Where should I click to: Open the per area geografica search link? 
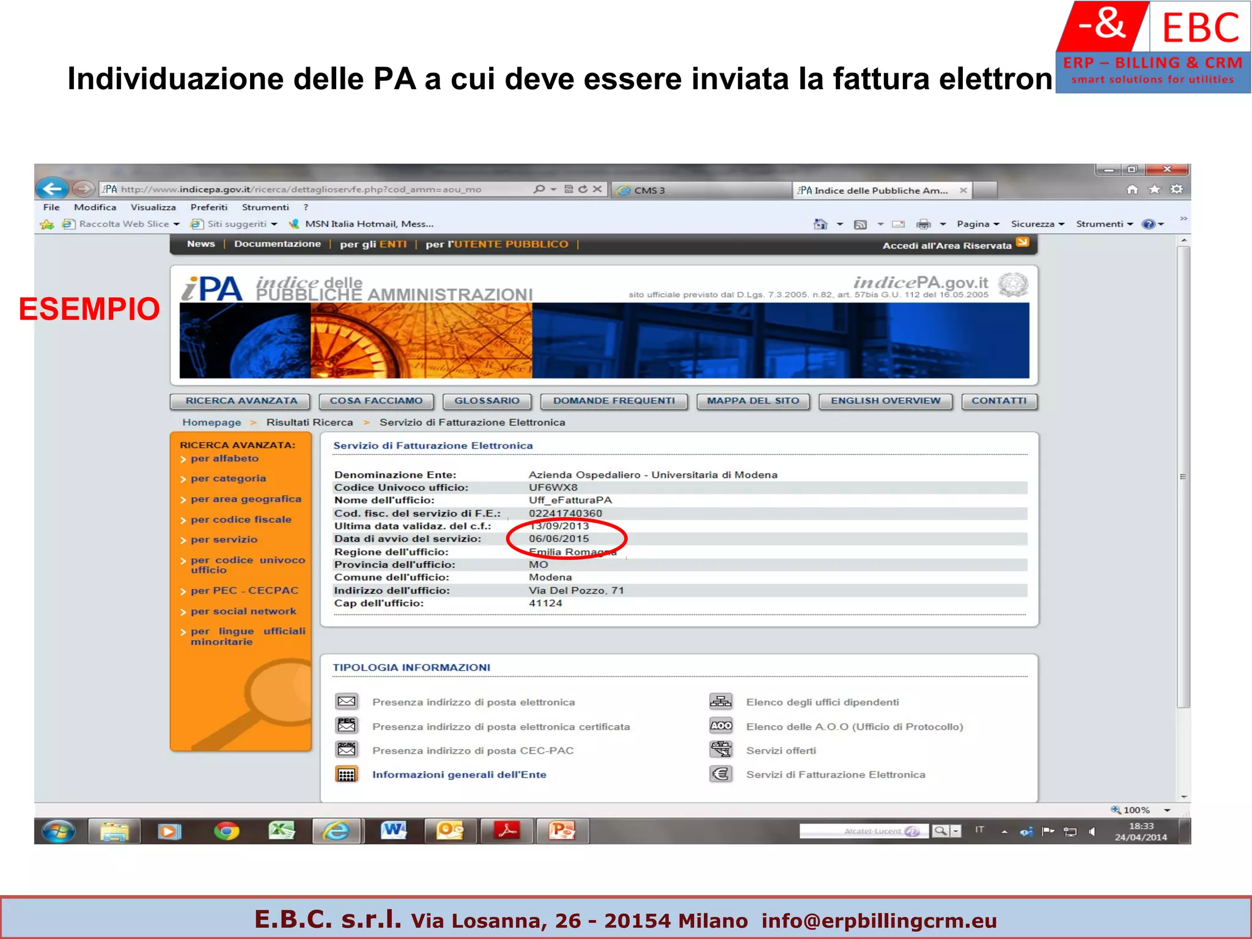(x=246, y=499)
